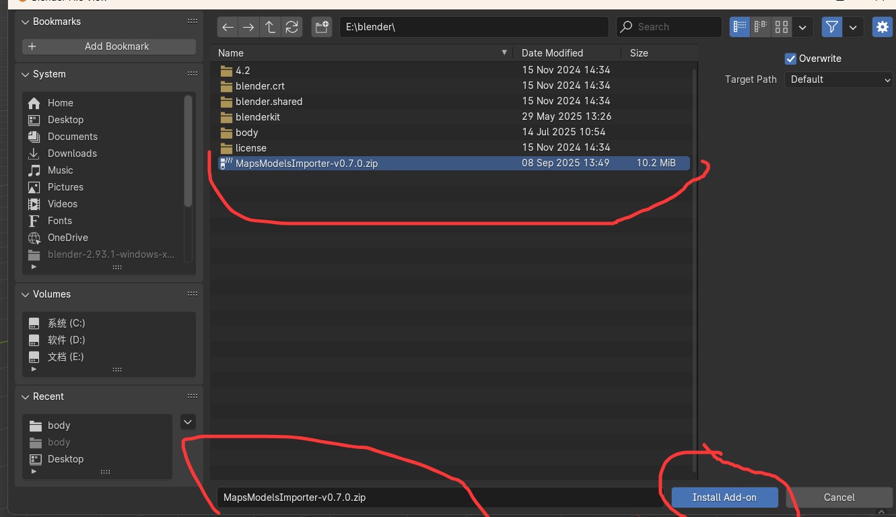Refresh the file list
896x517 pixels.
tap(291, 27)
